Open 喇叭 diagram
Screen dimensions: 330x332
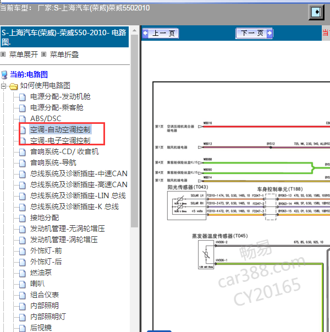[37, 284]
